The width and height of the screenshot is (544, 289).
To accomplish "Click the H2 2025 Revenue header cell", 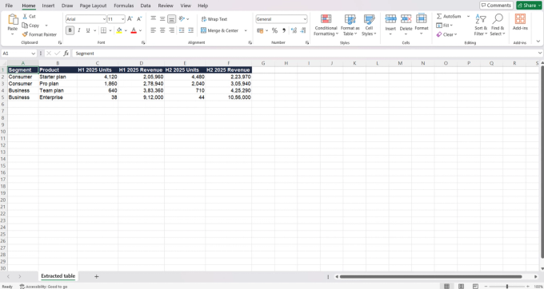I will 228,70.
